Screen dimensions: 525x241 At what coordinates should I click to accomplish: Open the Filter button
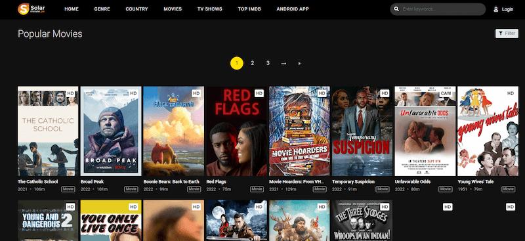pos(507,33)
